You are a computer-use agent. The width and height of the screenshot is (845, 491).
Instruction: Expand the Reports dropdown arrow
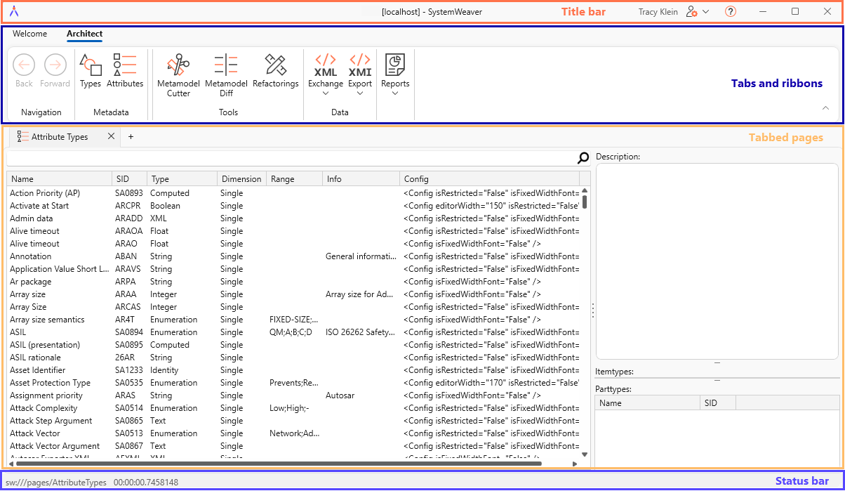(395, 93)
